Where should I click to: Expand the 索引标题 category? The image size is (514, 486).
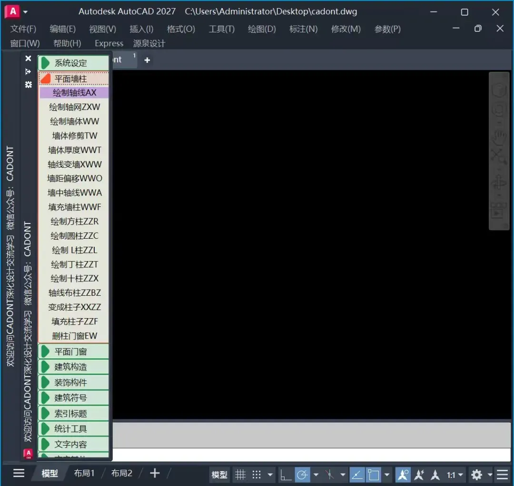coord(73,413)
